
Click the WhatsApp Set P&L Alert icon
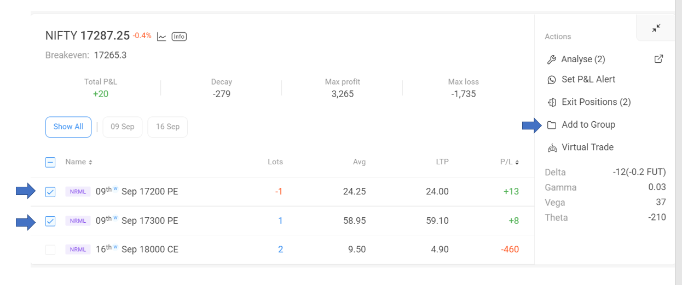(552, 80)
